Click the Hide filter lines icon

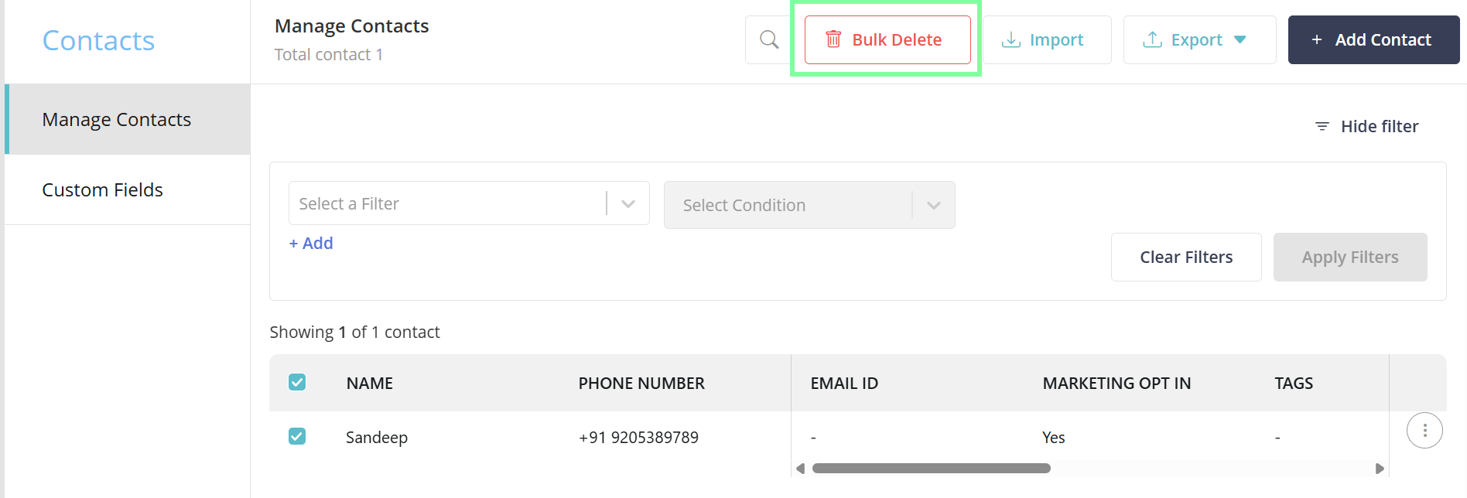[x=1322, y=126]
